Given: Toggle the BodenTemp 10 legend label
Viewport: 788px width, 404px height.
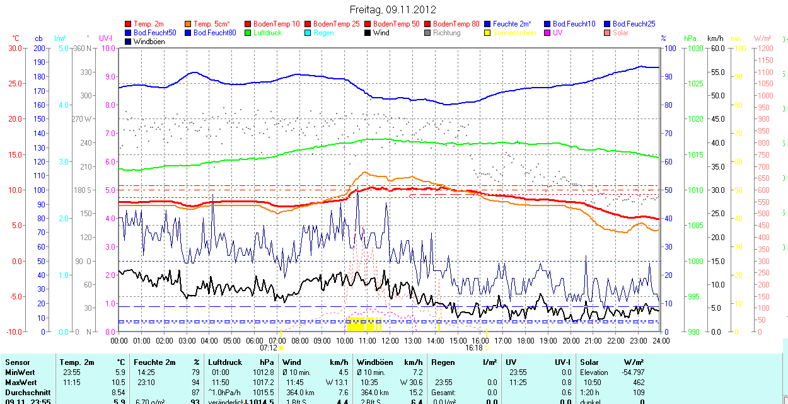Looking at the screenshot, I should click(x=276, y=24).
